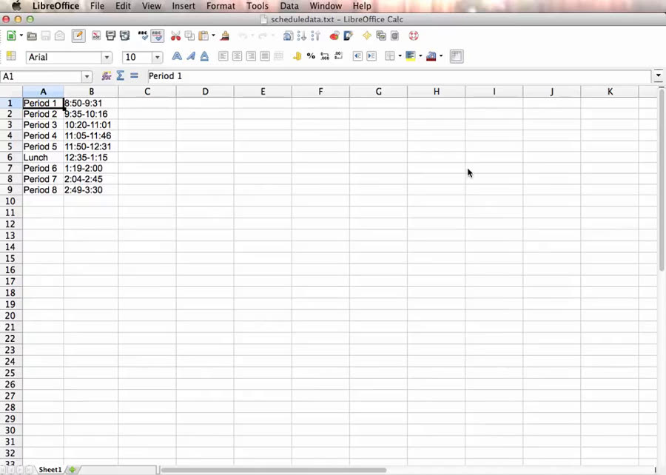Sort ascending icon
666x475 pixels.
(x=302, y=36)
